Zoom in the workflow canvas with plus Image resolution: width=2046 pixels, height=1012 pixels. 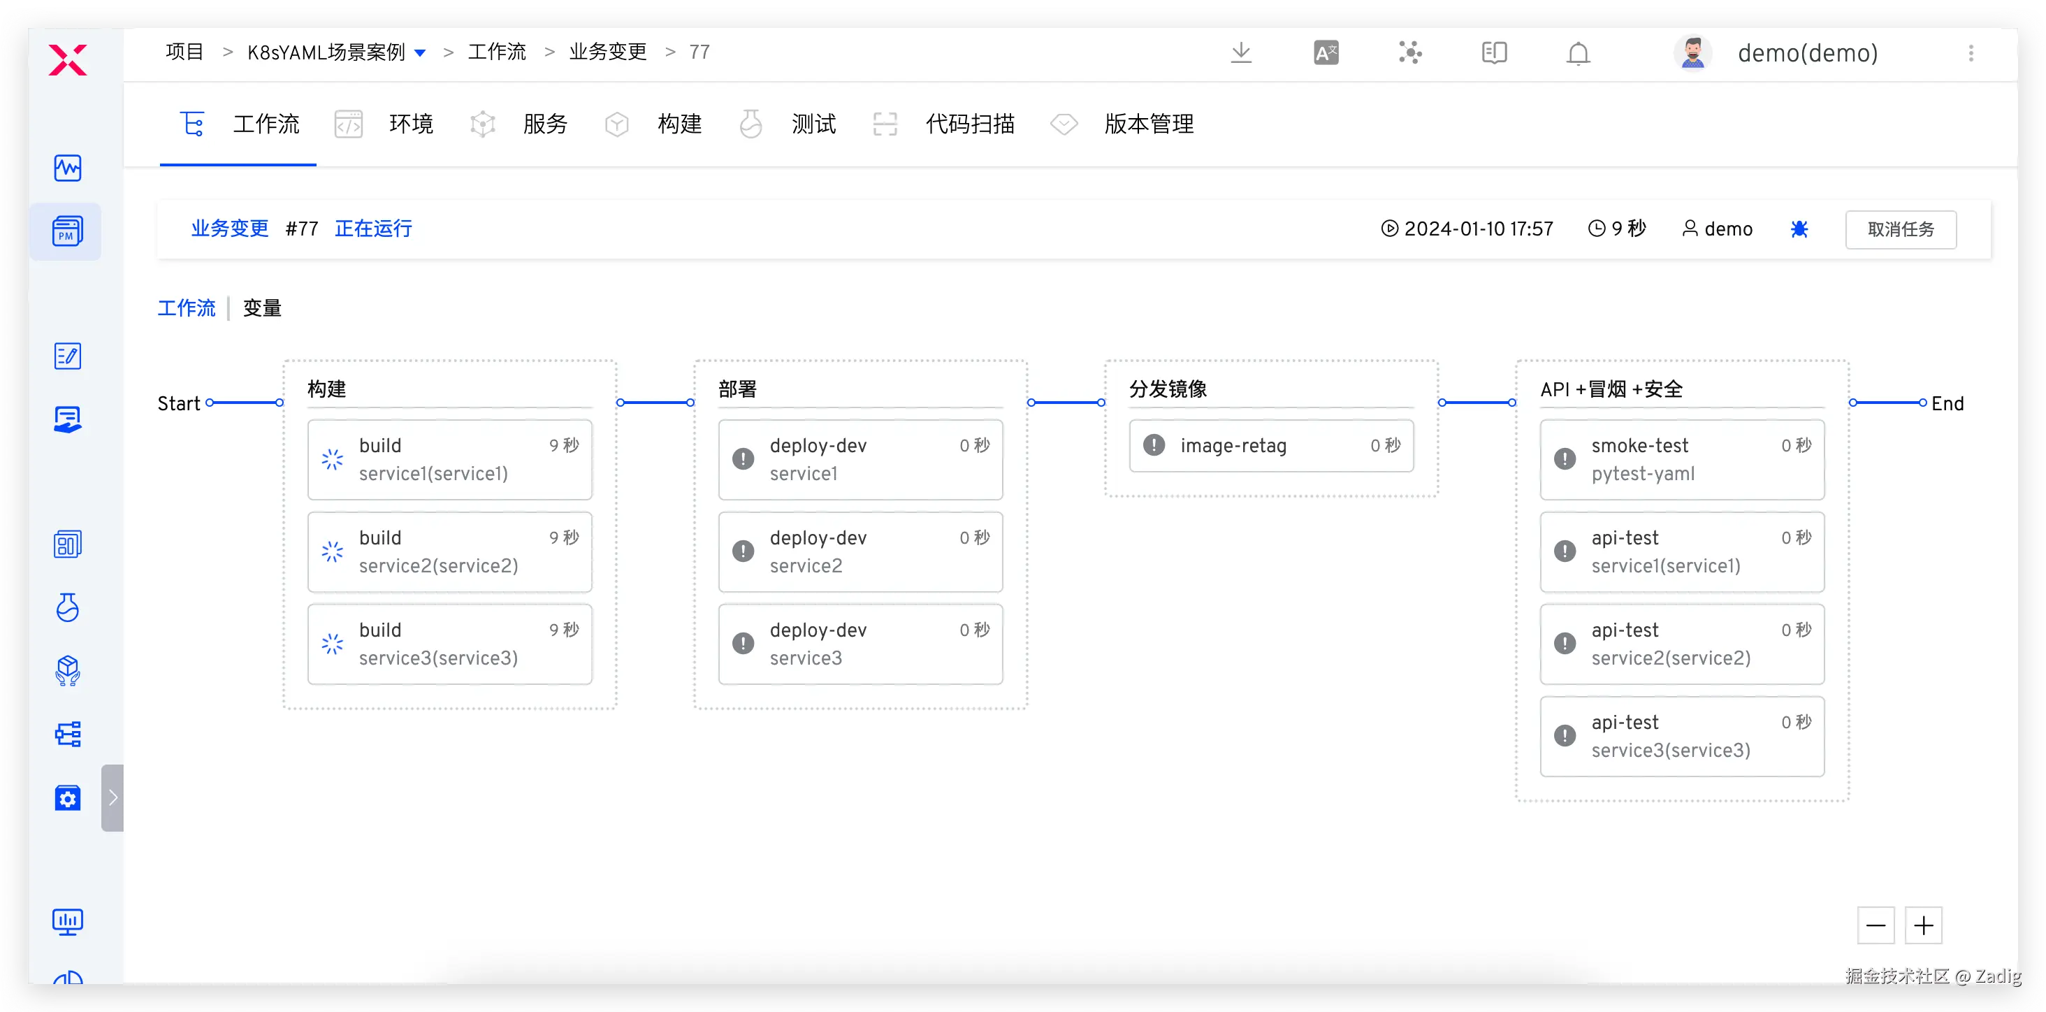click(1923, 925)
